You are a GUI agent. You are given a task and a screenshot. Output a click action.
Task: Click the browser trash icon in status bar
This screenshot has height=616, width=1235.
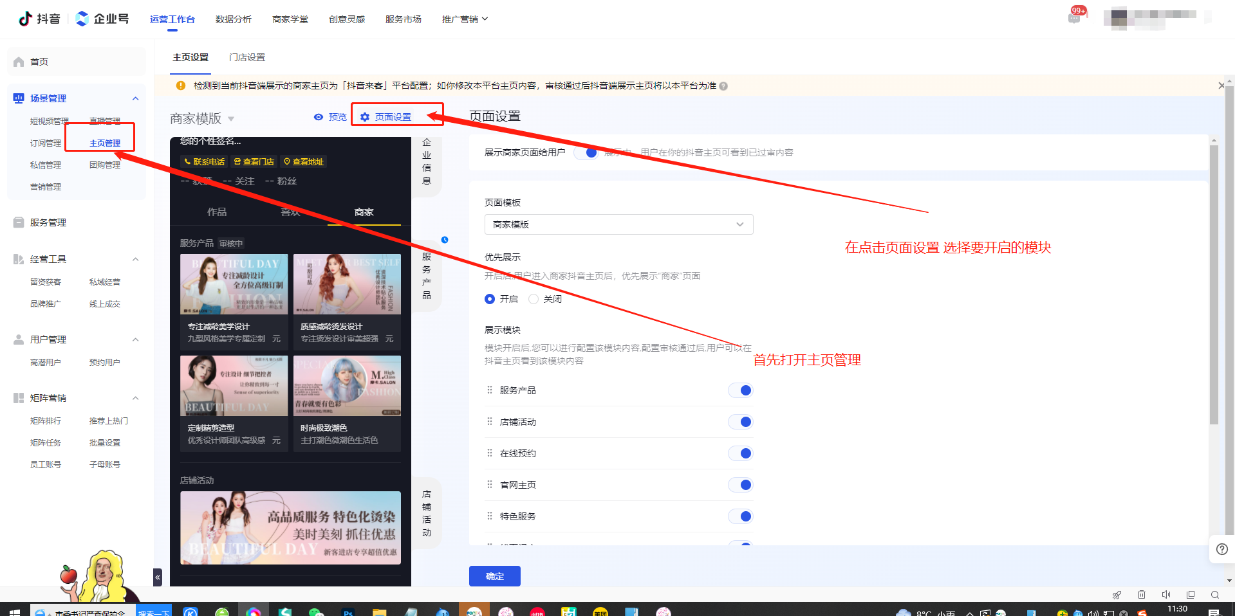click(1141, 595)
